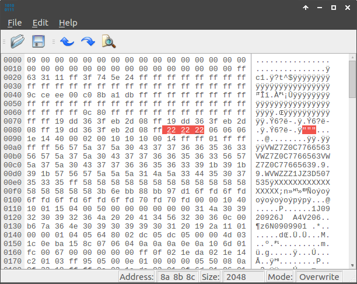The width and height of the screenshot is (357, 284).
Task: Click the offset label 0080
Action: [x=12, y=130]
